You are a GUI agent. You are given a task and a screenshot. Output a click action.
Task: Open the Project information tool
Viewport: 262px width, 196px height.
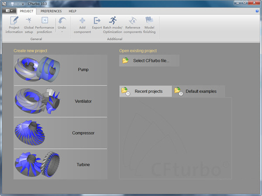tap(14, 25)
